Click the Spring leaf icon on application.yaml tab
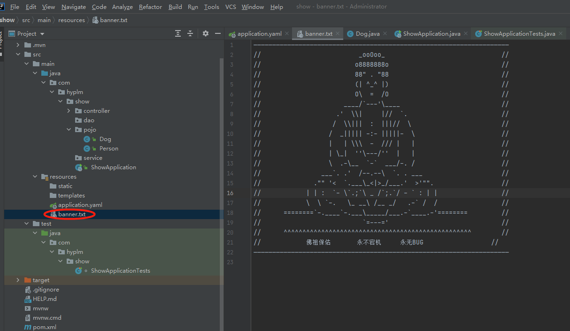The image size is (570, 331). click(x=232, y=33)
